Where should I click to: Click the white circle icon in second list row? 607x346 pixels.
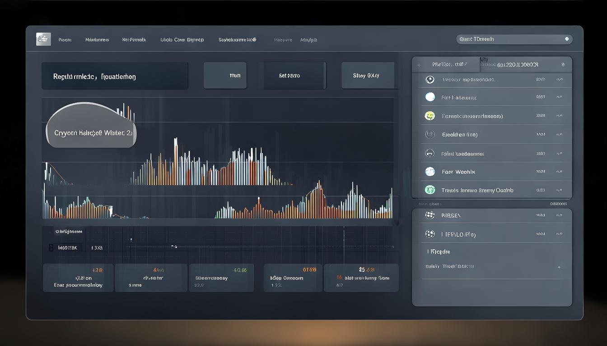tap(430, 97)
